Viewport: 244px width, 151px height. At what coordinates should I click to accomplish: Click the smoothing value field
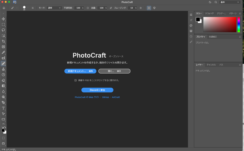[132, 8]
